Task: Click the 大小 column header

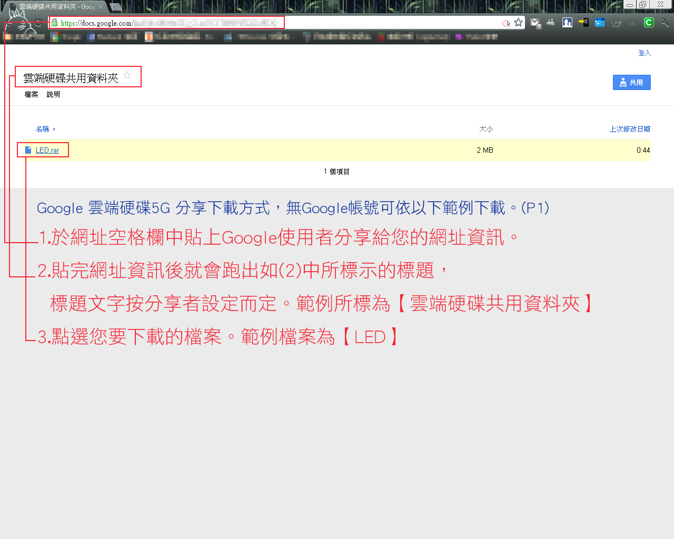Action: point(486,129)
